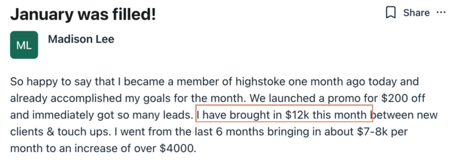
Task: Click the highlighted "$12k this month" sentence
Action: [284, 115]
